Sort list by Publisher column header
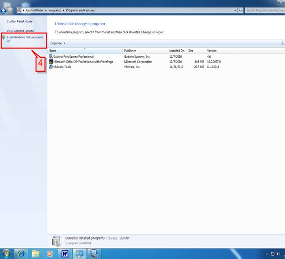This screenshot has width=285, height=259. [145, 51]
